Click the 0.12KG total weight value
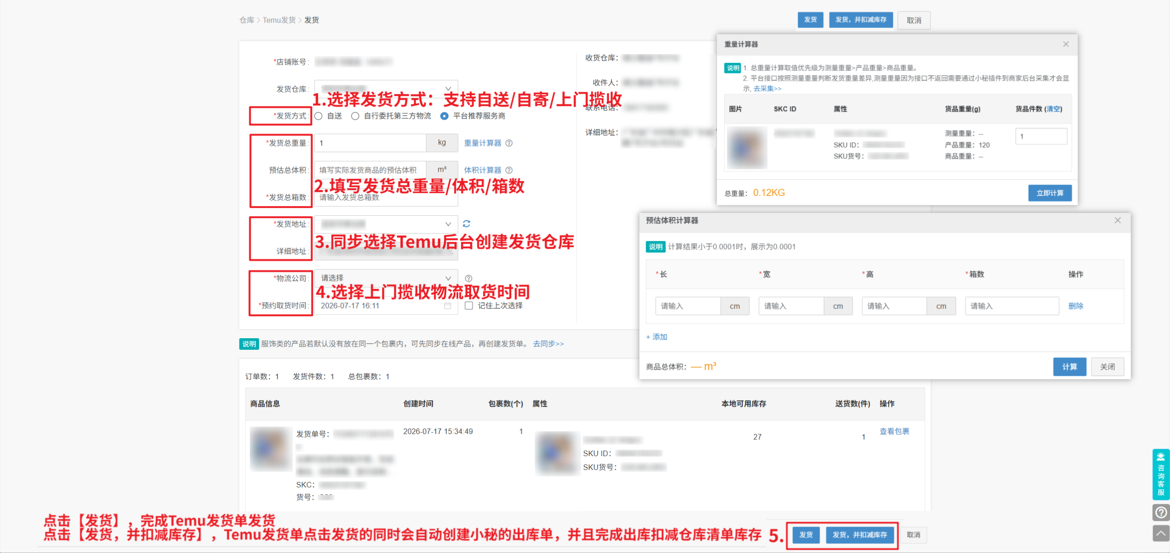The width and height of the screenshot is (1170, 553). click(x=769, y=193)
